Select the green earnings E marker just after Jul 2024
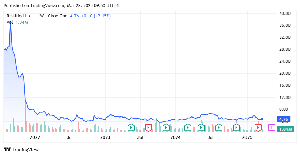Viewport: 300px width, 156px height. (219, 127)
